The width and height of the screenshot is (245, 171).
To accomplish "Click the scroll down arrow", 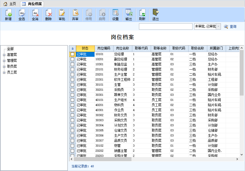I will pyautogui.click(x=242, y=155).
